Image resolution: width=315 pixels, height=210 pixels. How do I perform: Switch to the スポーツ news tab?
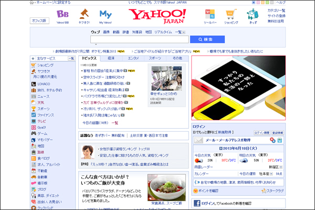(155, 58)
